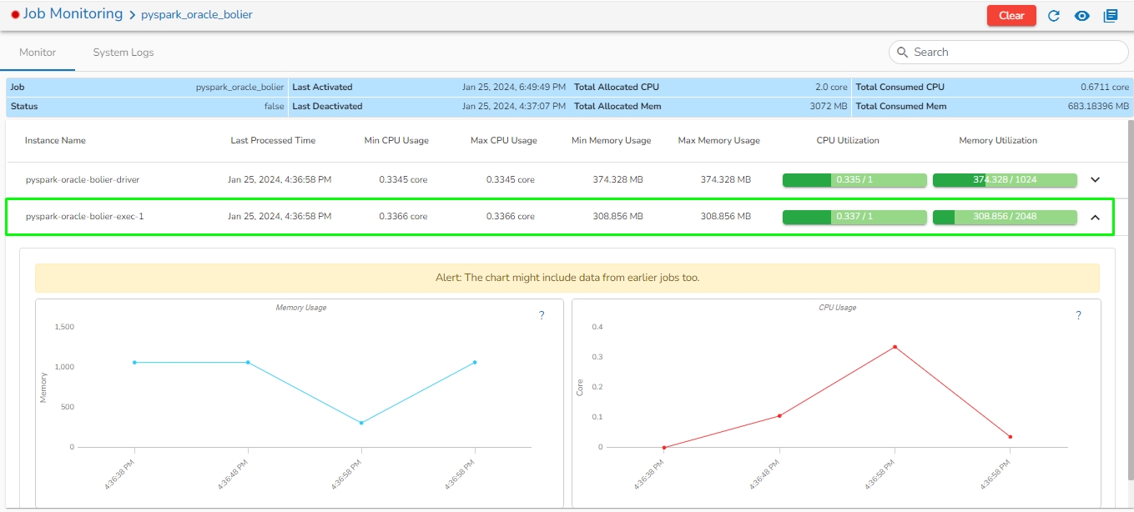Screen dimensions: 1134x512
Task: Click the Job Monitoring title link
Action: coord(73,14)
